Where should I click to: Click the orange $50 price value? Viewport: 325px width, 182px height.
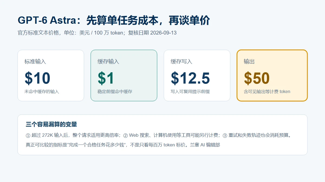point(257,78)
